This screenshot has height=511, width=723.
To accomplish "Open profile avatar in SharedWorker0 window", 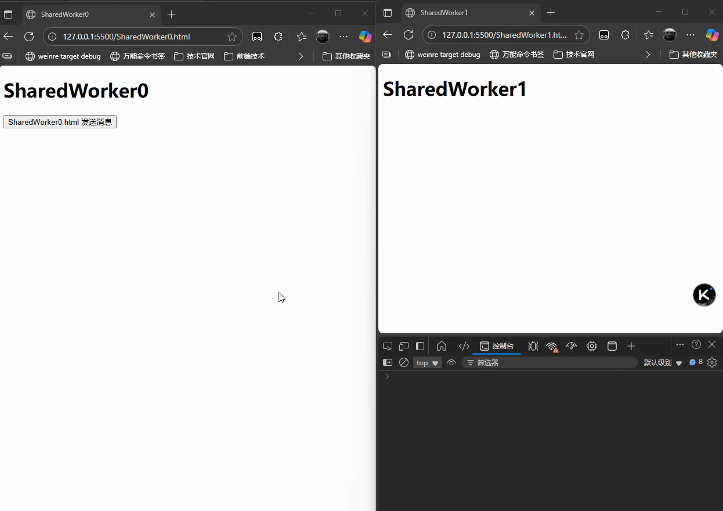I will 323,37.
